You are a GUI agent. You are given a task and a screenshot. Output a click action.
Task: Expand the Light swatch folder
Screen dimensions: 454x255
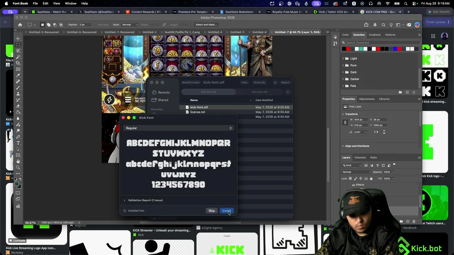click(343, 58)
